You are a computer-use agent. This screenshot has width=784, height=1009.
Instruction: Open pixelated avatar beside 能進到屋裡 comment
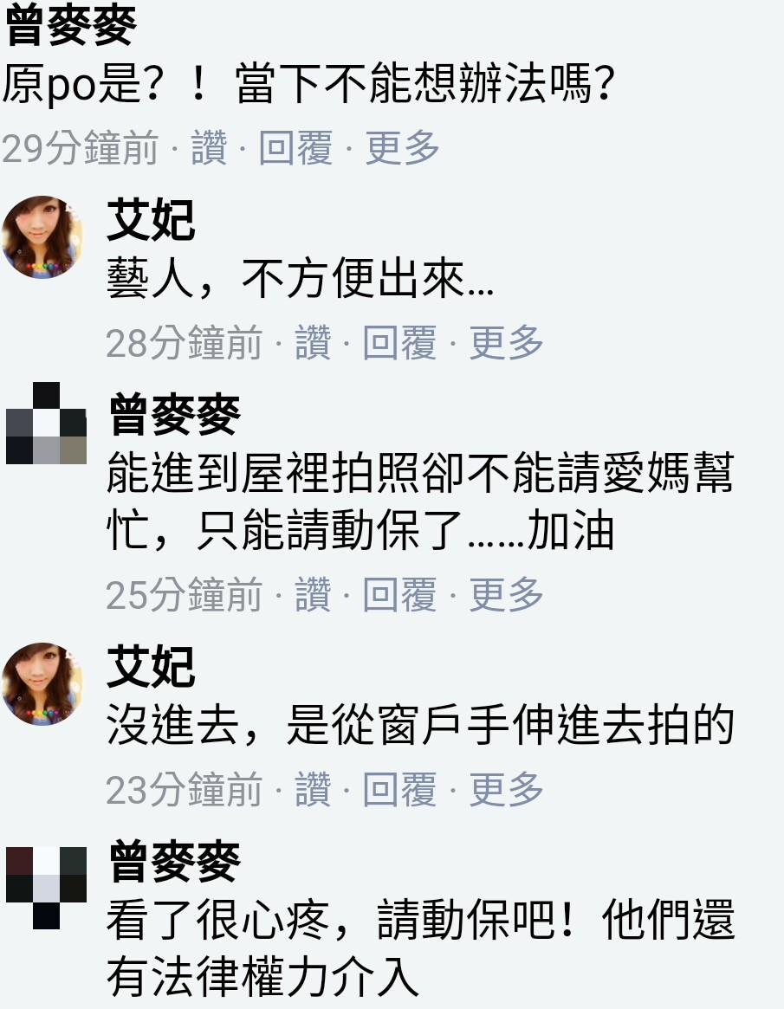pos(46,424)
